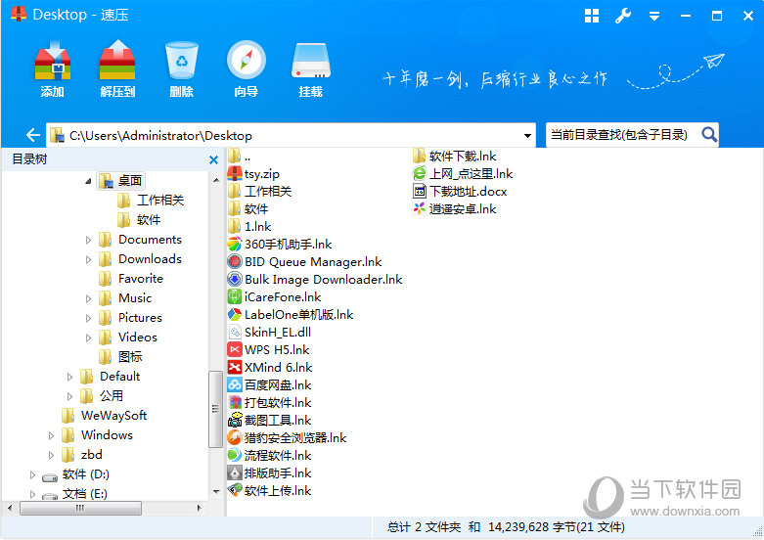Select the XMind 6.lnk icon
The image size is (764, 540).
point(235,367)
